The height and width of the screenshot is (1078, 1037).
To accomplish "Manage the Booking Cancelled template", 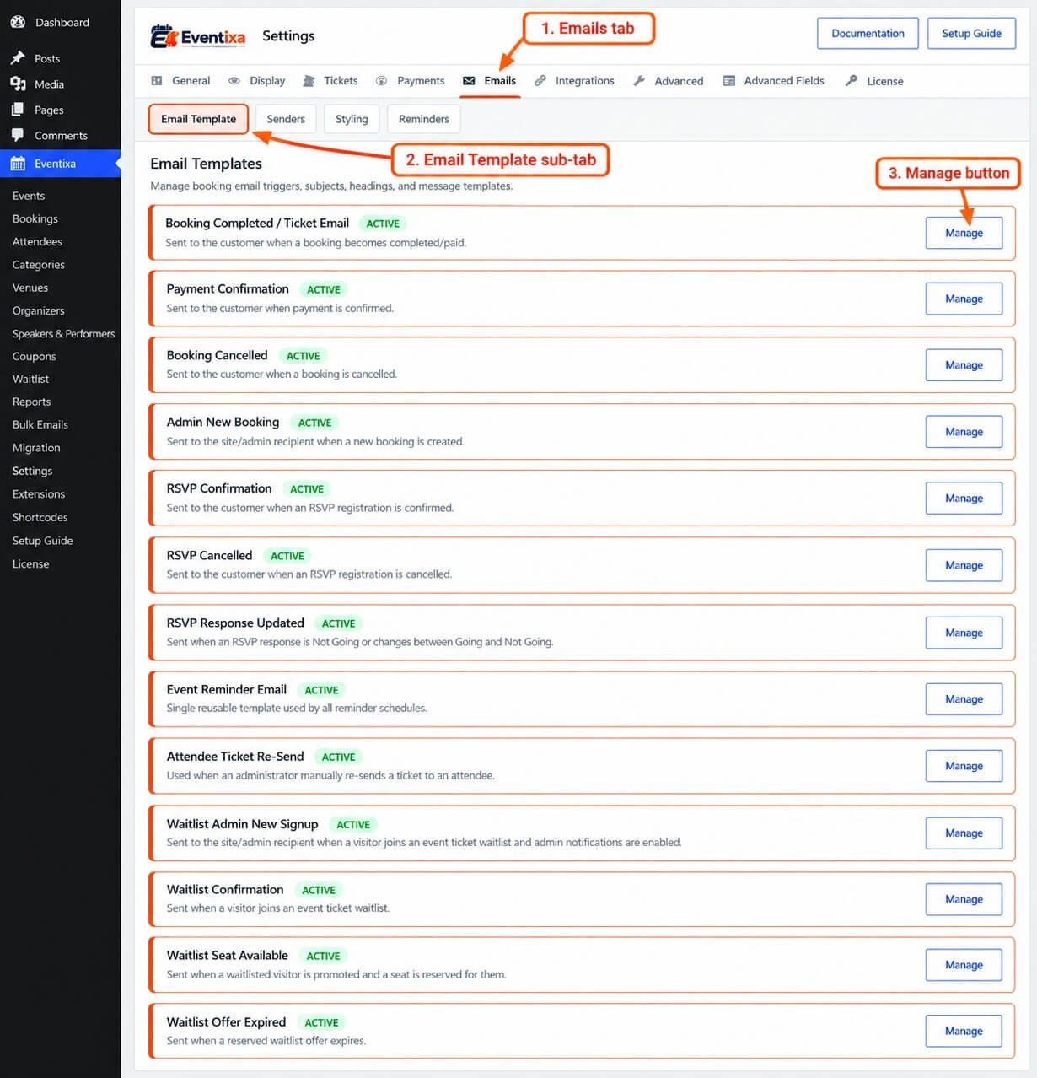I will (964, 365).
